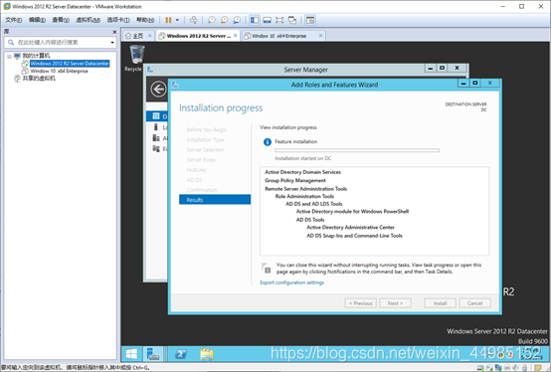551x372 pixels.
Task: Open the library search dropdown arrow
Action: tap(112, 43)
